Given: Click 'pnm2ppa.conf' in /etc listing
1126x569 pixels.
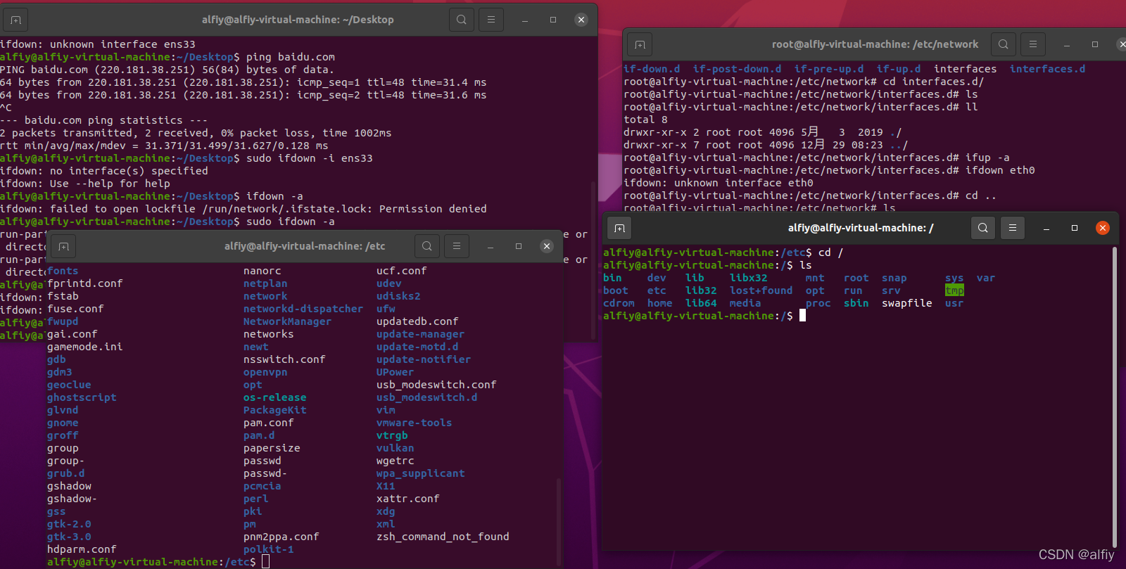Looking at the screenshot, I should click(x=281, y=537).
